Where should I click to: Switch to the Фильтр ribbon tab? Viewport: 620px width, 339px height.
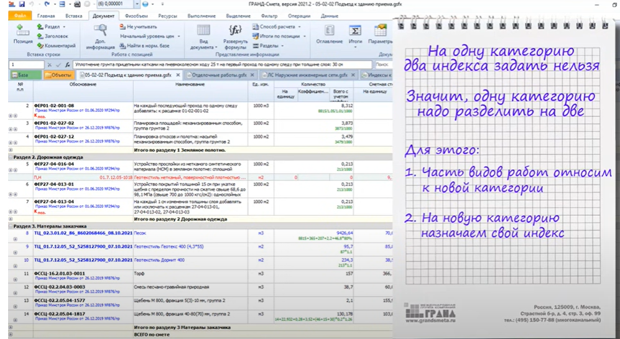[x=269, y=16]
